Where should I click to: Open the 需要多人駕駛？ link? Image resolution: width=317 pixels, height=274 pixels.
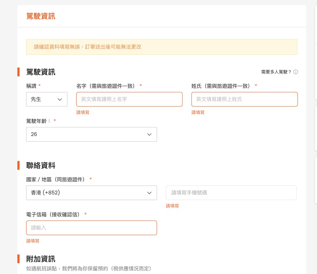276,72
